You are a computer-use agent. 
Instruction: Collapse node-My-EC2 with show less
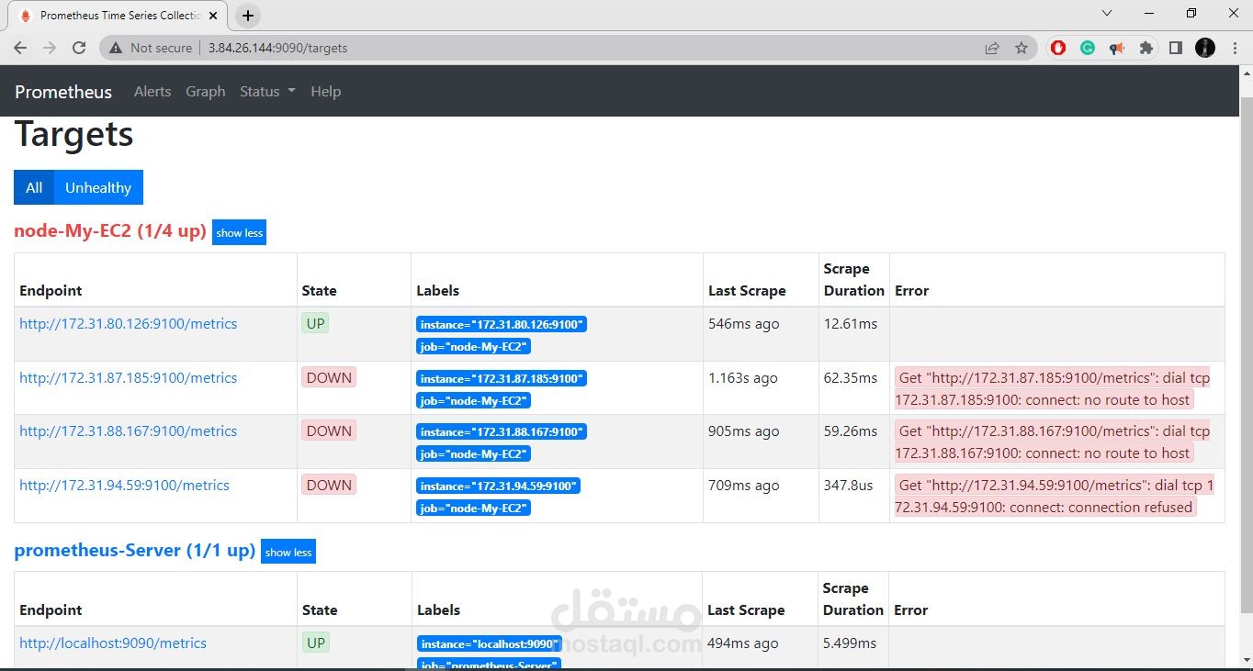(239, 232)
